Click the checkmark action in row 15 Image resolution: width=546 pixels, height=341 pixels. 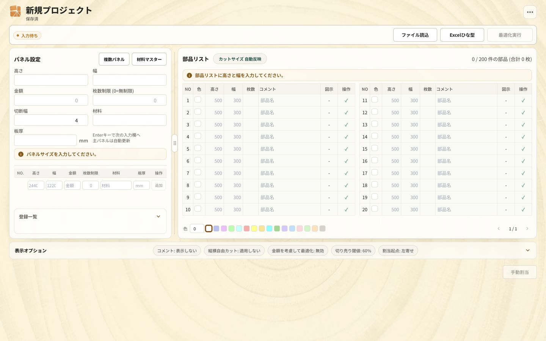click(523, 149)
